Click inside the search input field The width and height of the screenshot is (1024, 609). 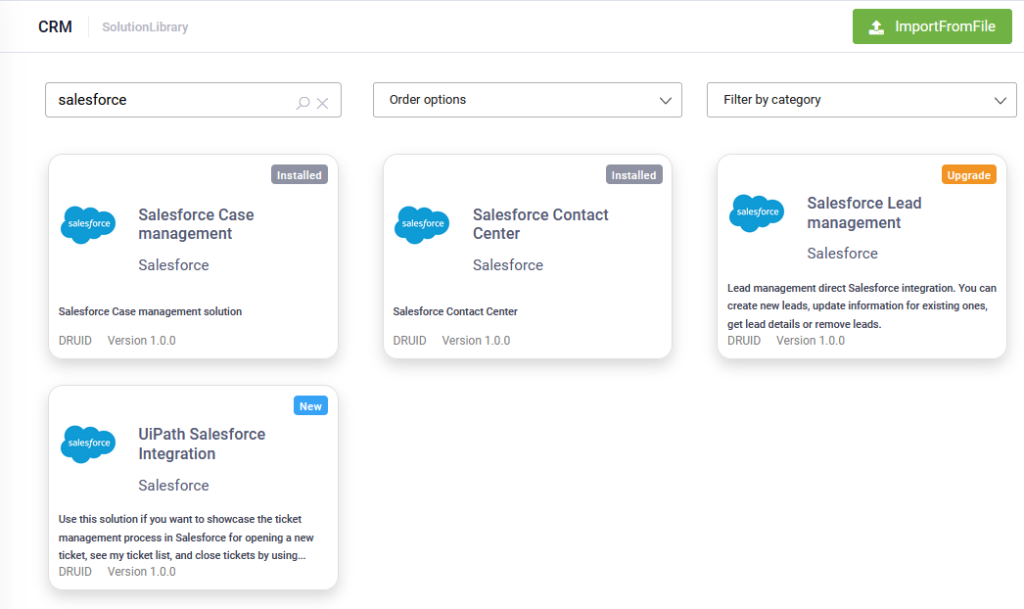[166, 100]
